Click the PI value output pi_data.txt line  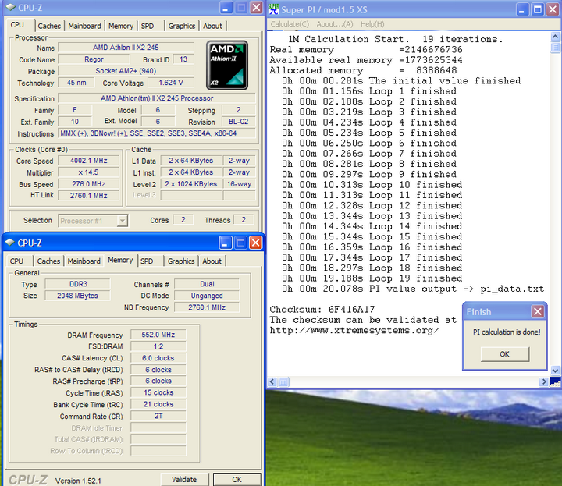[x=413, y=289]
